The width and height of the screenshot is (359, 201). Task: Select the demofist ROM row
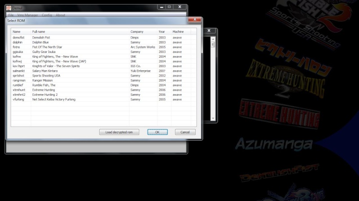click(x=104, y=38)
